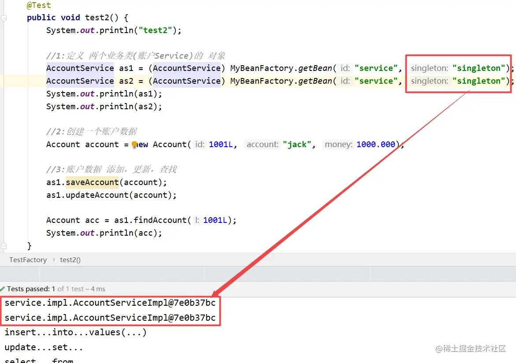Select TestFactory in the breadcrumb bar
The image size is (516, 363).
(28, 260)
